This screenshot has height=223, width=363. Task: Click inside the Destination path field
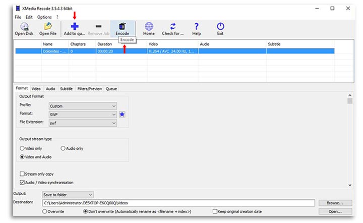(178, 203)
